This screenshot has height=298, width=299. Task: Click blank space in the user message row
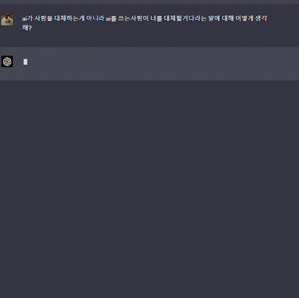click(156, 38)
